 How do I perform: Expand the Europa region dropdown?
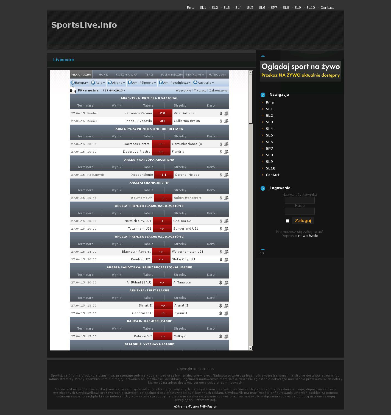click(x=79, y=83)
